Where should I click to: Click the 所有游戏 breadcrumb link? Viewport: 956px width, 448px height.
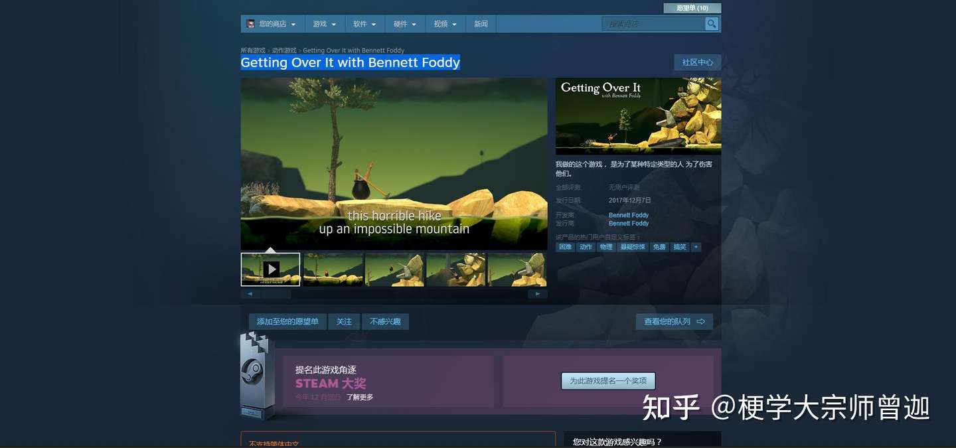point(253,50)
